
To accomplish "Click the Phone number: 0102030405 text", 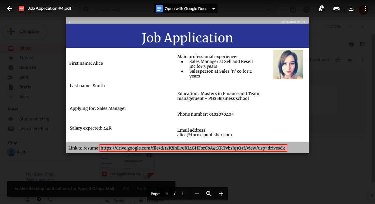I will (x=205, y=114).
